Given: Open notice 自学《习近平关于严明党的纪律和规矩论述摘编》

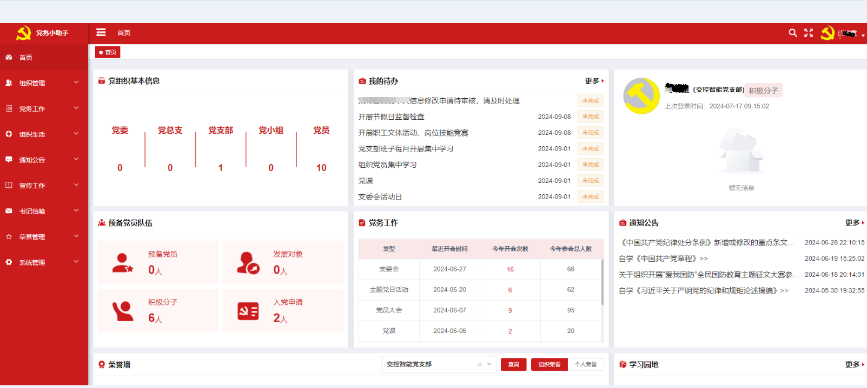Looking at the screenshot, I should coord(704,291).
